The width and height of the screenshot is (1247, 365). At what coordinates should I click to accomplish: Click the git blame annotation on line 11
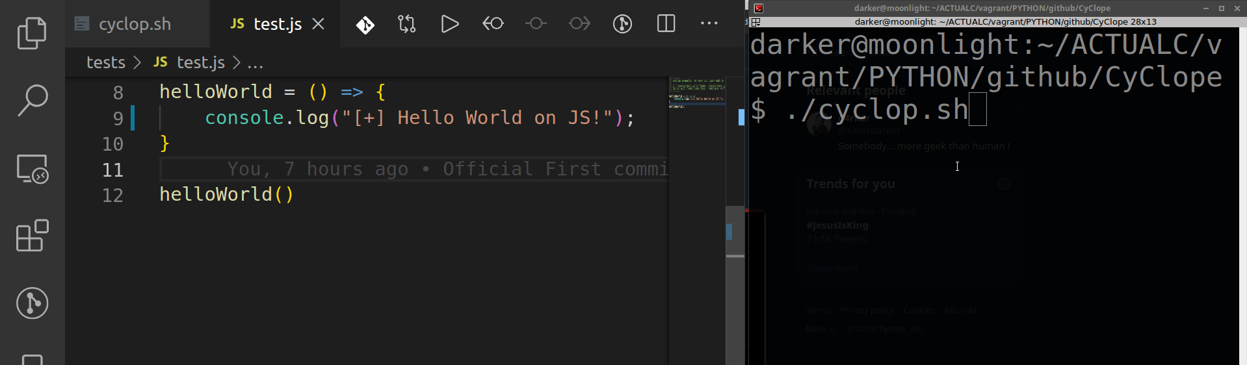447,169
